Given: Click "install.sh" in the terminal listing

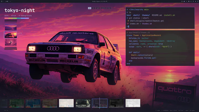Looking at the screenshot, I should pos(169,15).
